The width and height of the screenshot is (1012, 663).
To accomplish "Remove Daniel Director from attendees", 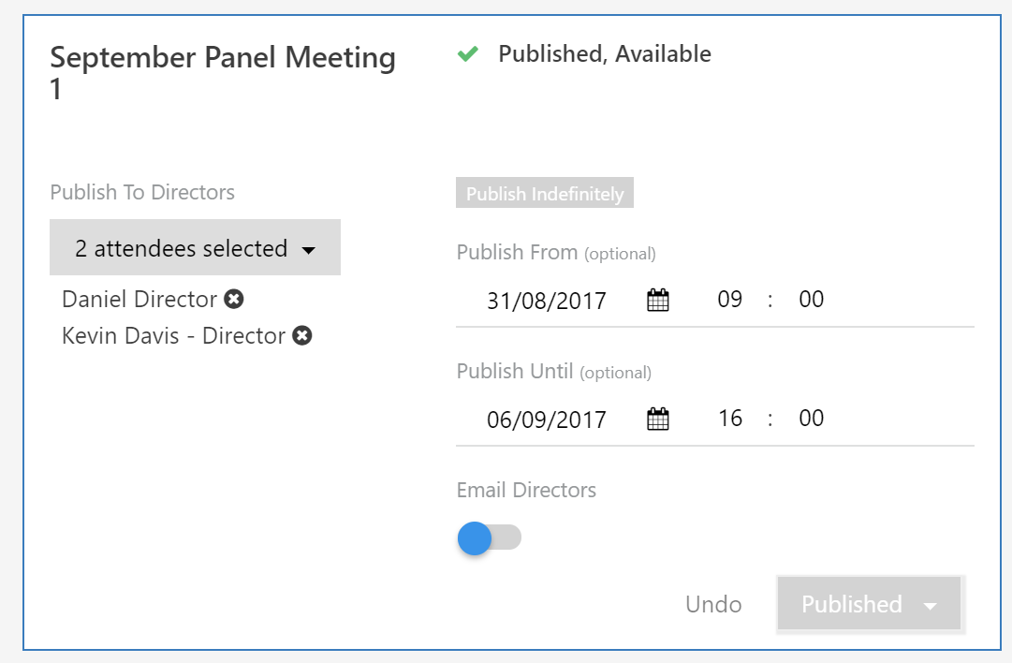I will (x=234, y=299).
